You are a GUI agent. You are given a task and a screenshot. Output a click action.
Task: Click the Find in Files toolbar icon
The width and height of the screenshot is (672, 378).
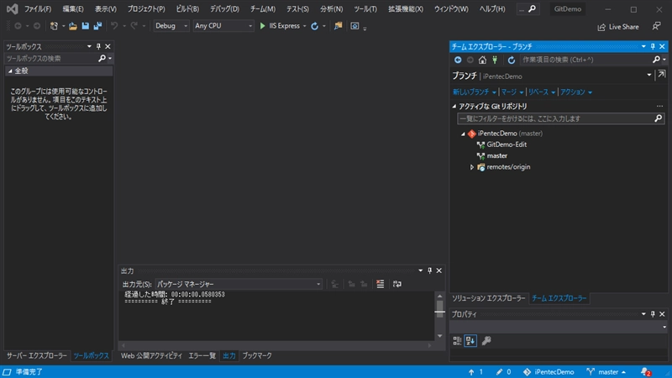tap(339, 26)
